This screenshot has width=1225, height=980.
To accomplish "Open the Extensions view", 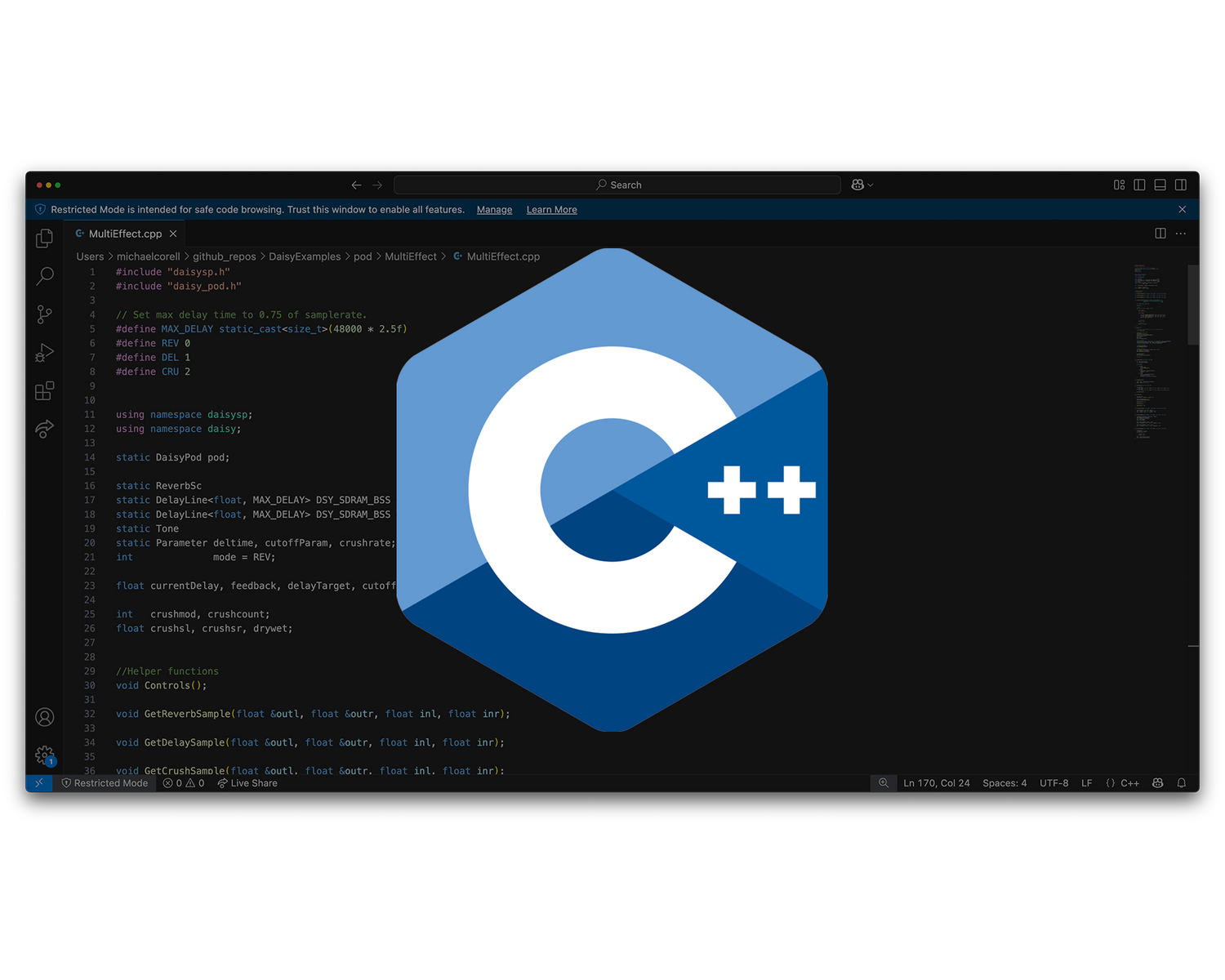I will point(45,390).
